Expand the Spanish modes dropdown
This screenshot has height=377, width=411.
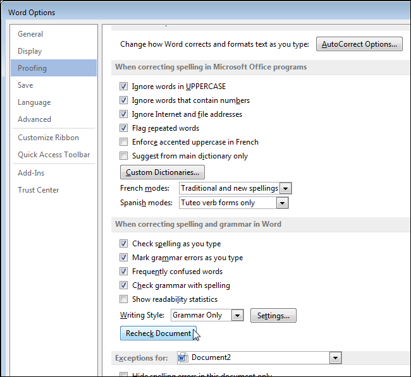tap(282, 203)
